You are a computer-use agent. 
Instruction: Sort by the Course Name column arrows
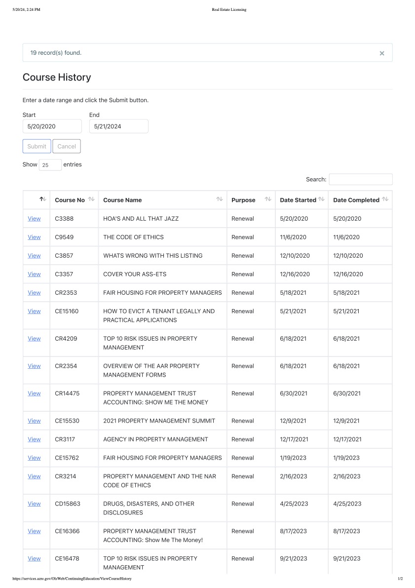(x=220, y=199)
